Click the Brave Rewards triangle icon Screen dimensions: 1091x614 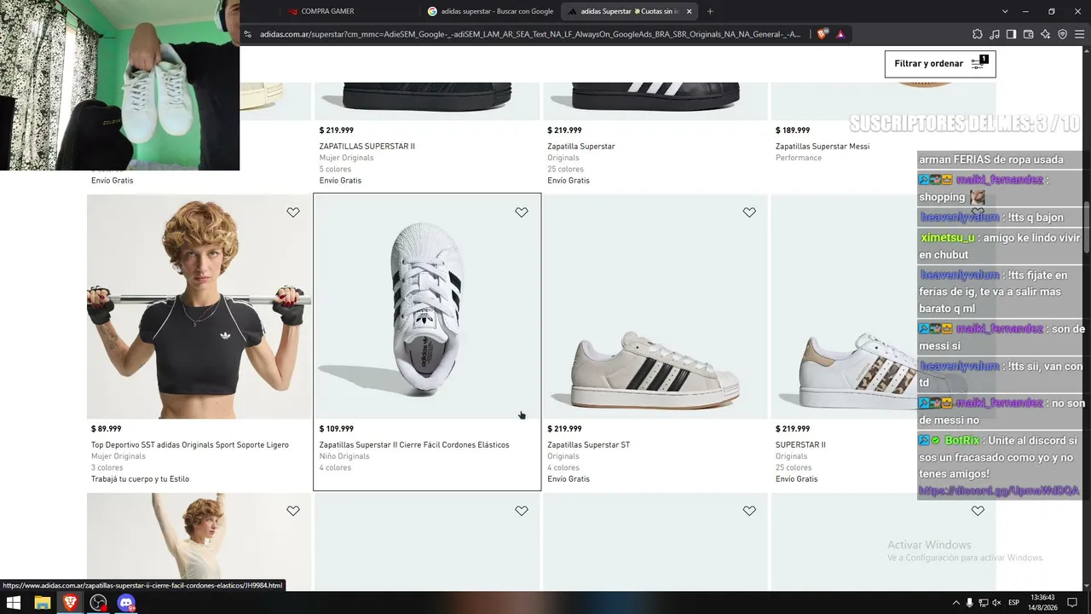click(840, 34)
